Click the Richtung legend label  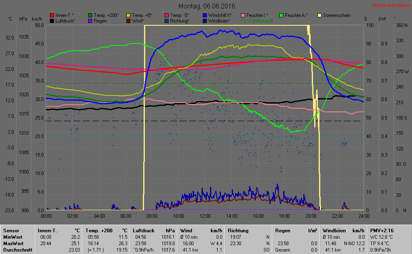click(180, 21)
